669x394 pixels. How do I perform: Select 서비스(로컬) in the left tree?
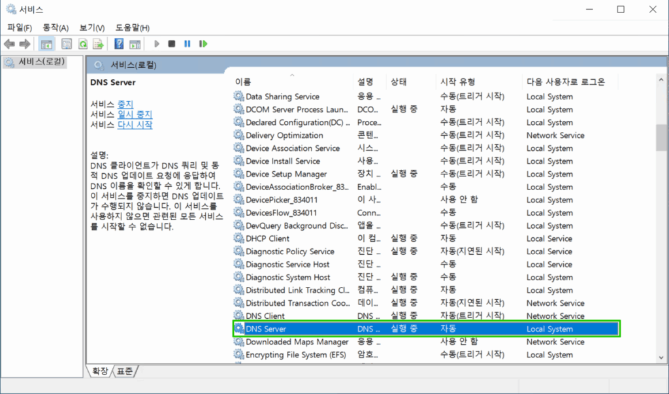41,62
